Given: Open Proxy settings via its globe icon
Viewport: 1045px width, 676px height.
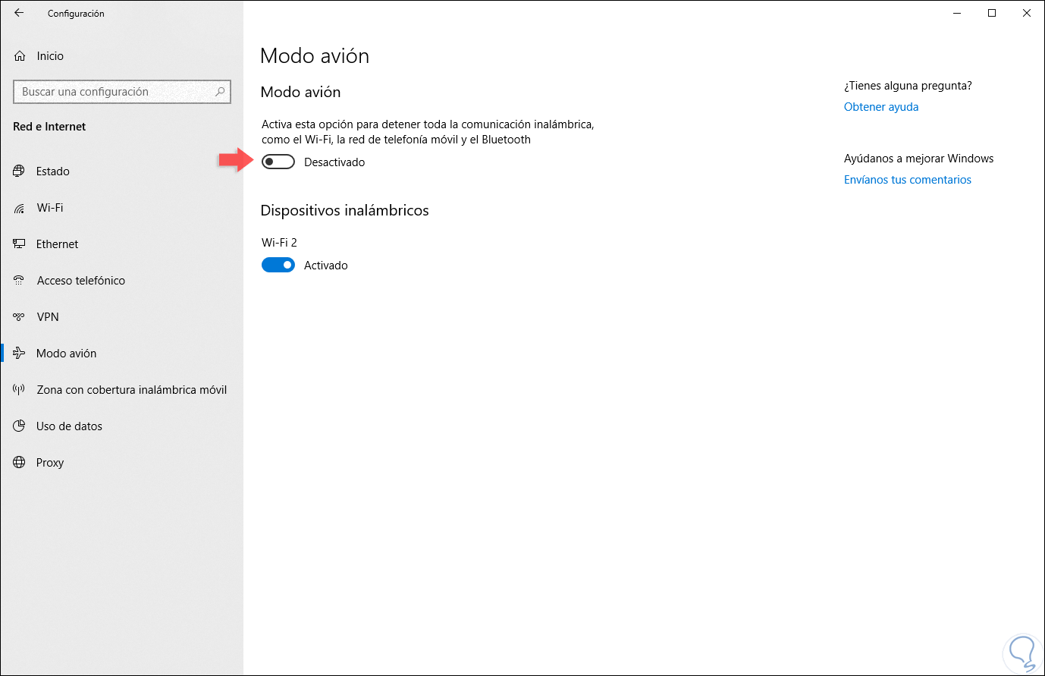Looking at the screenshot, I should pyautogui.click(x=19, y=462).
